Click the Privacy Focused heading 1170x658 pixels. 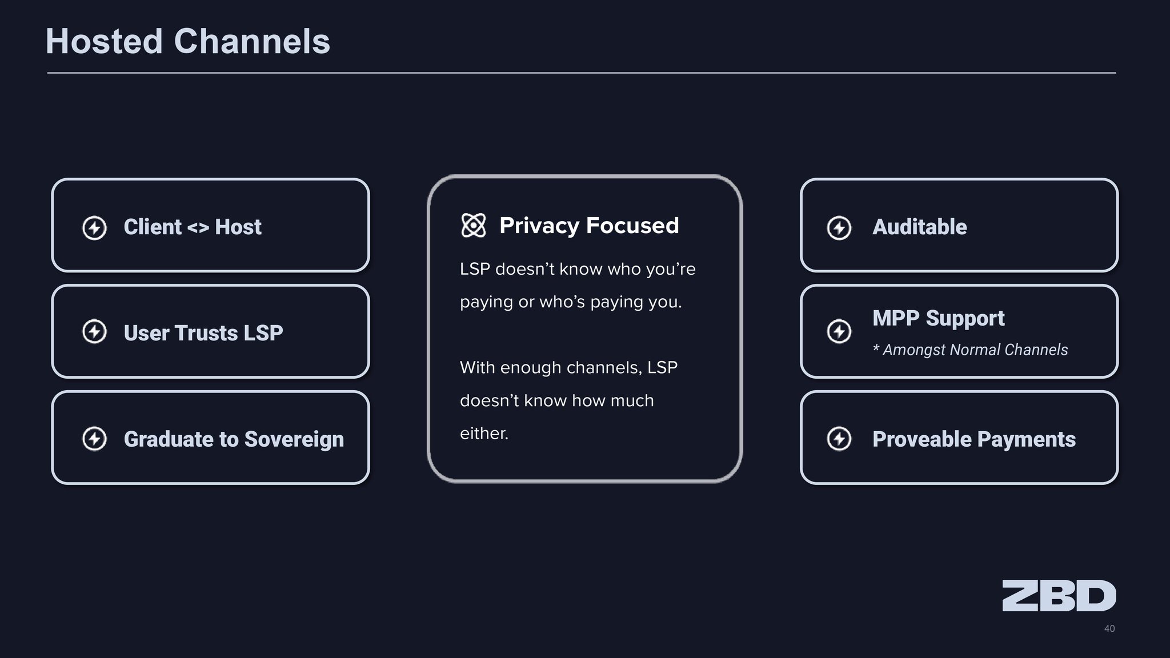[x=589, y=225]
